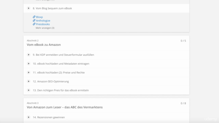This screenshot has height=123, width=219.
Task: Open Bei KDP anmelden und Steuerformular ausfüllen
Action: pyautogui.click(x=63, y=55)
